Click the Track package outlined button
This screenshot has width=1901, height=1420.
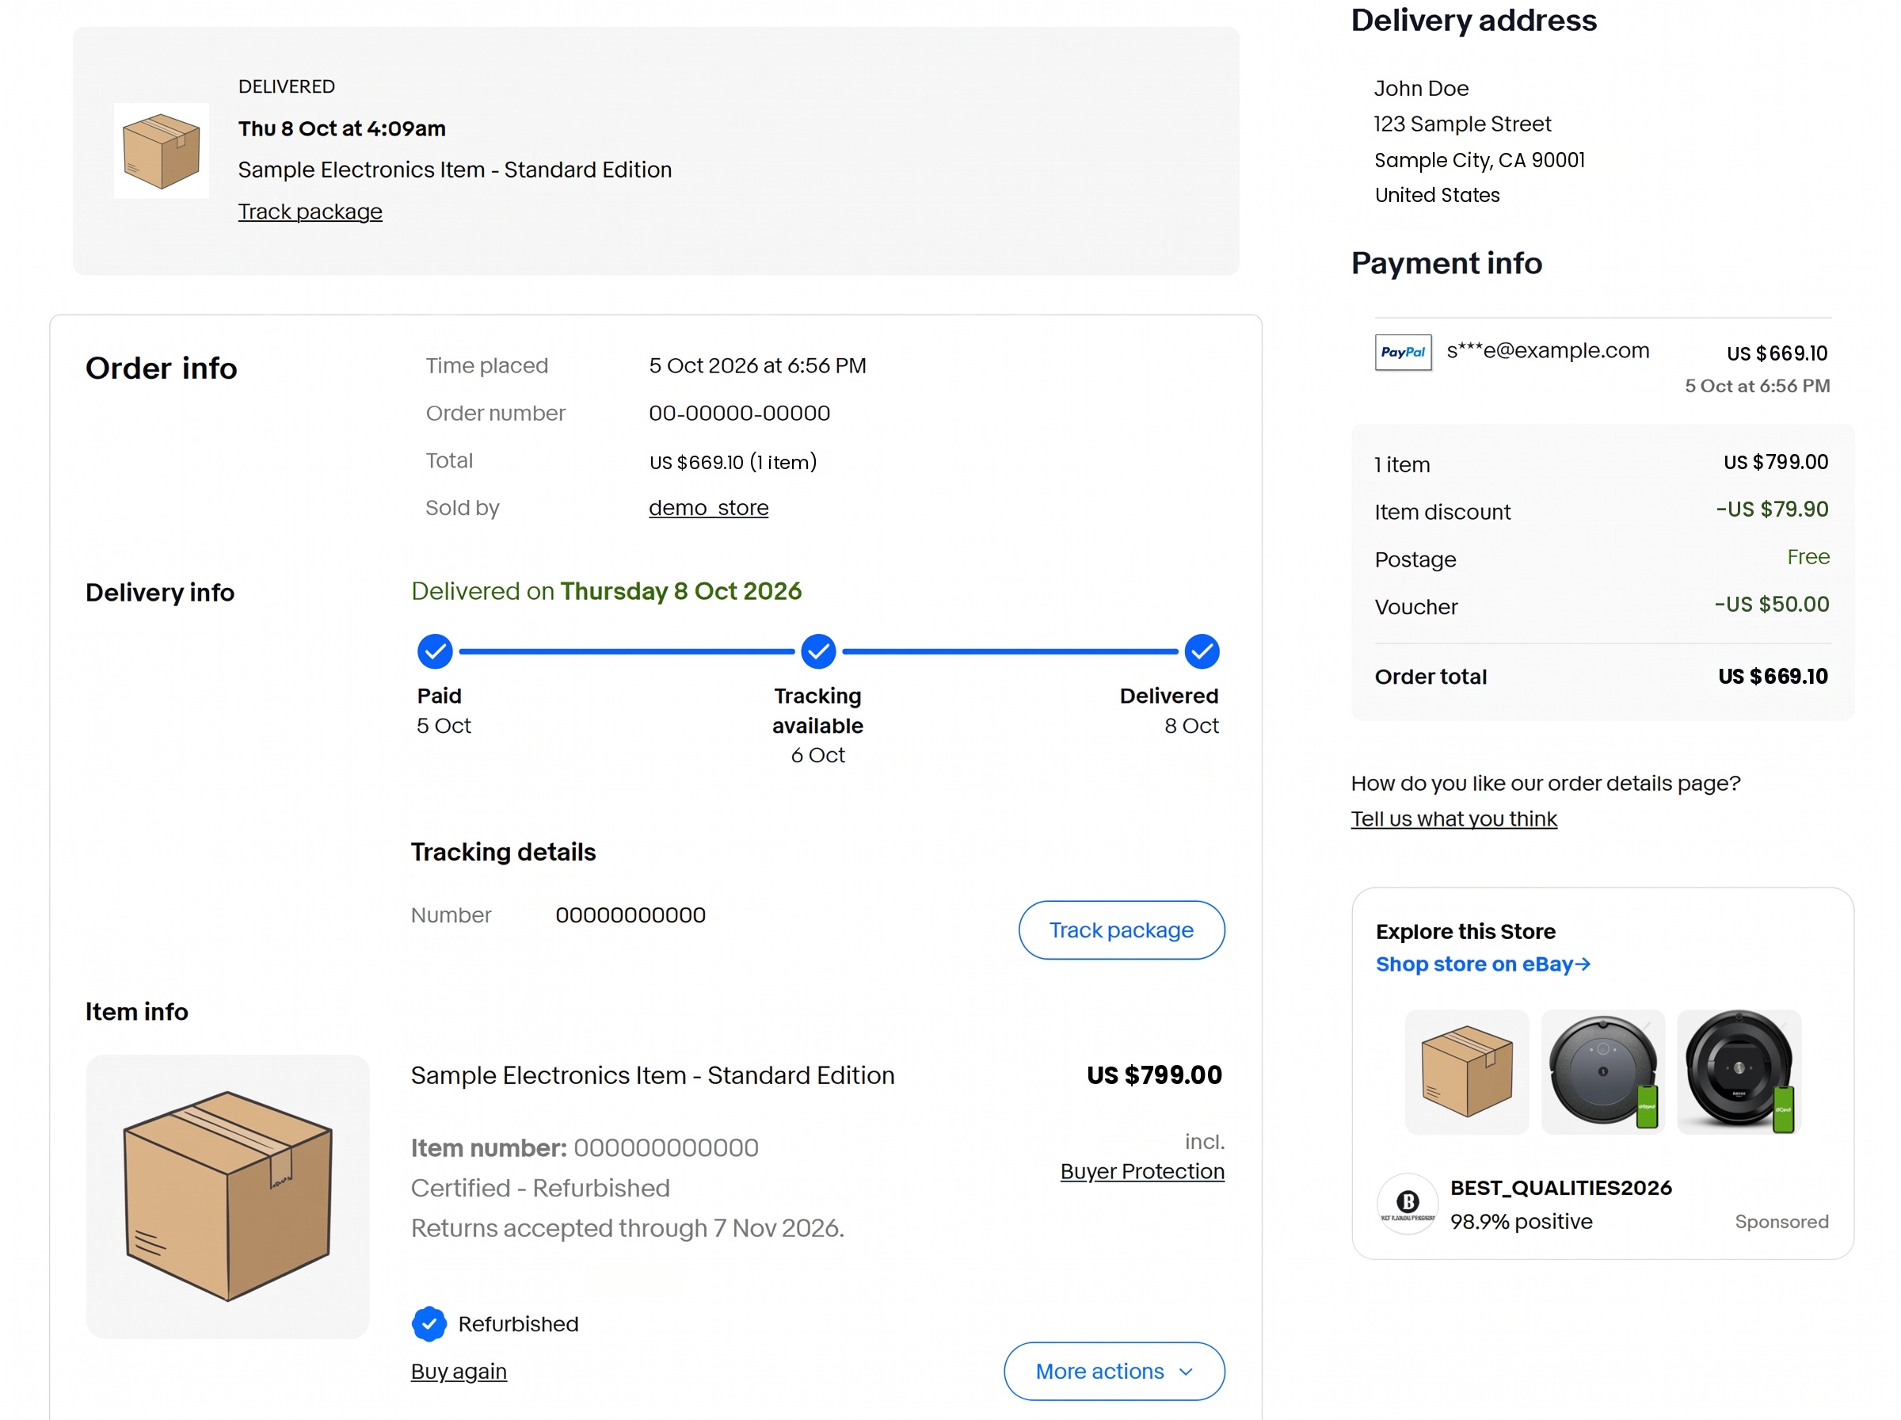pos(1120,929)
